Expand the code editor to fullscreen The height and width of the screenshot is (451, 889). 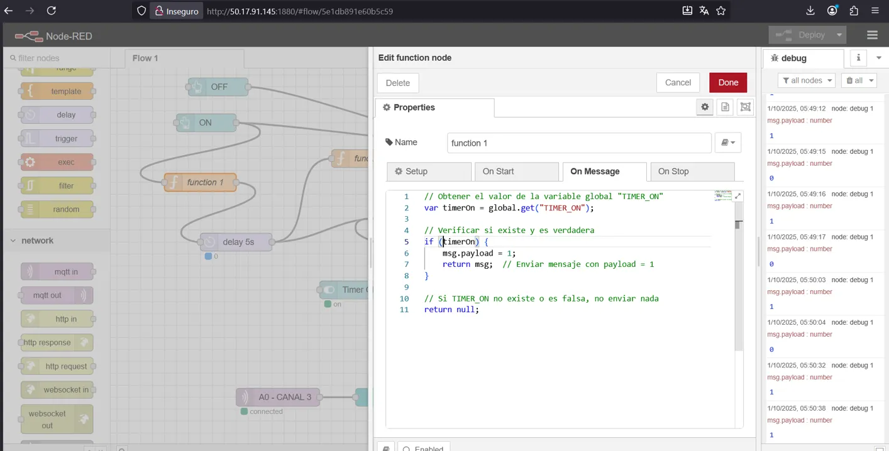click(x=738, y=196)
